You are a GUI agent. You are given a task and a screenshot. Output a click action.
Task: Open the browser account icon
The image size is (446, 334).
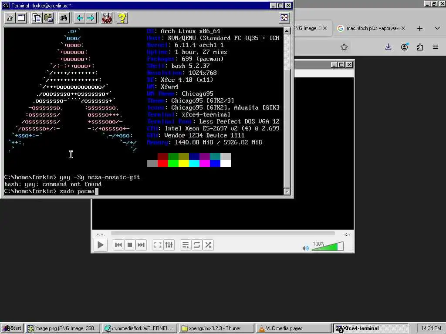tap(405, 47)
